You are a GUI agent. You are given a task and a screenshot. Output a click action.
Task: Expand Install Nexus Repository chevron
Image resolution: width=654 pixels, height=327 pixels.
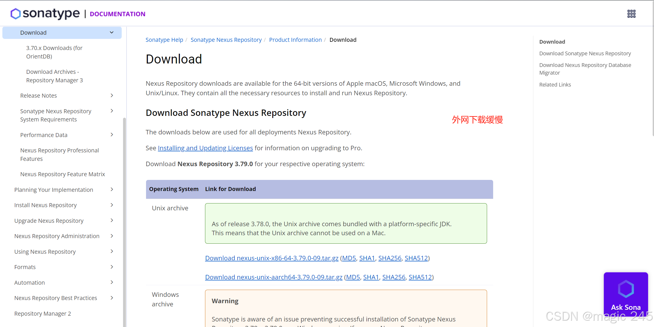tap(112, 205)
